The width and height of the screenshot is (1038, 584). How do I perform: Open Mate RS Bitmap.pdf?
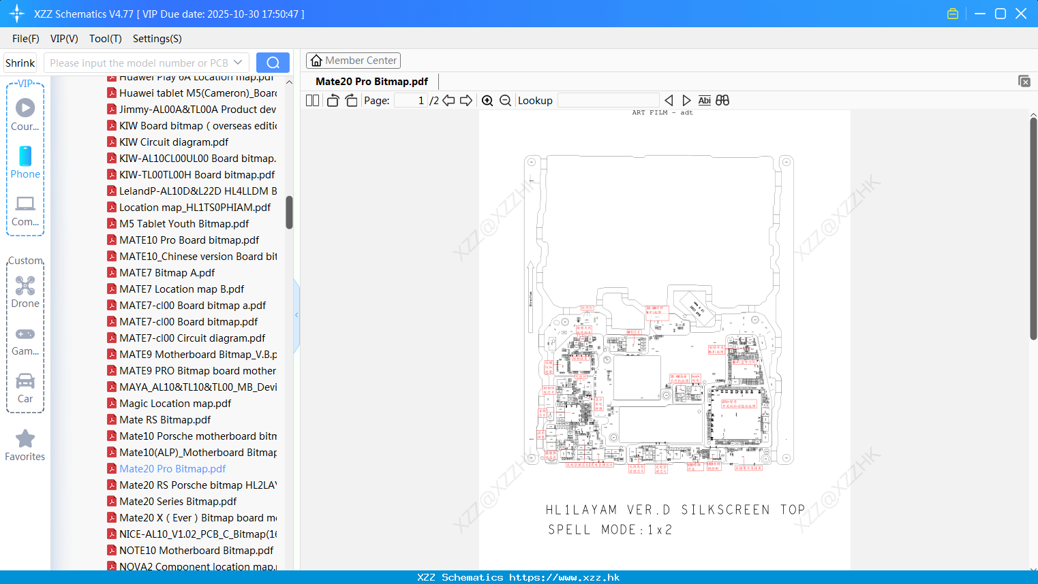159,420
